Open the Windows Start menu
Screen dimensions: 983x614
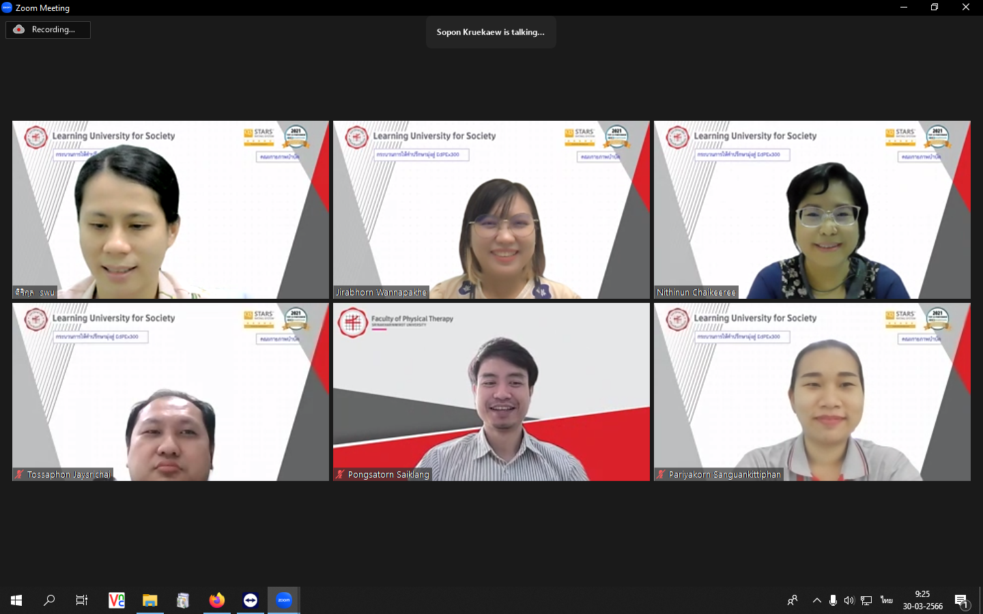pos(16,600)
